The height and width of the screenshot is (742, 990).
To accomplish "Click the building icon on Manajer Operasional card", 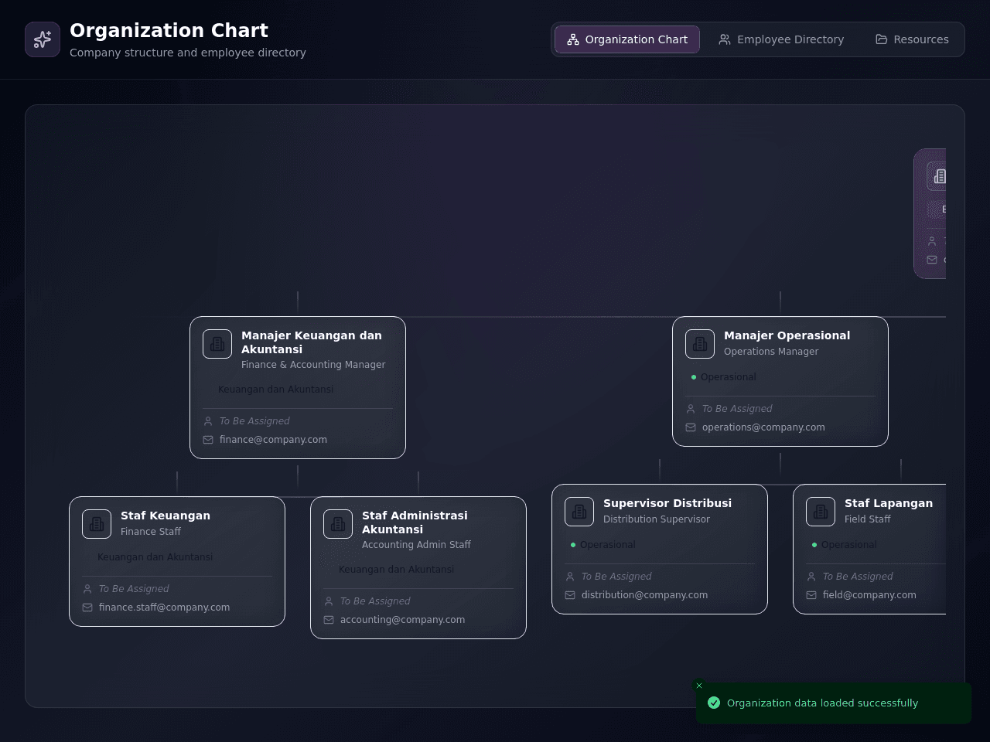I will pos(700,344).
